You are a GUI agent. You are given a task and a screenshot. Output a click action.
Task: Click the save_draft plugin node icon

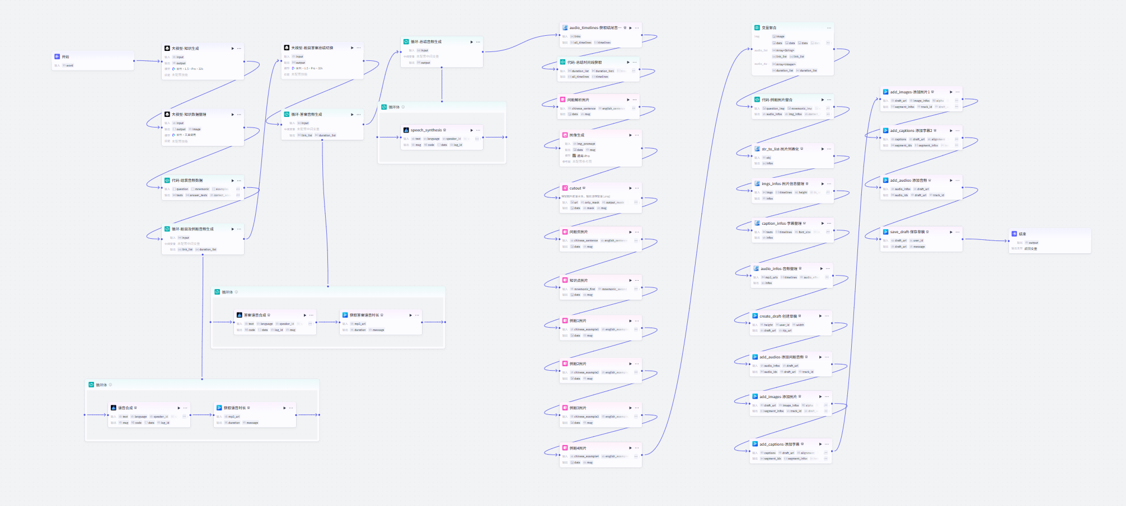tap(886, 231)
